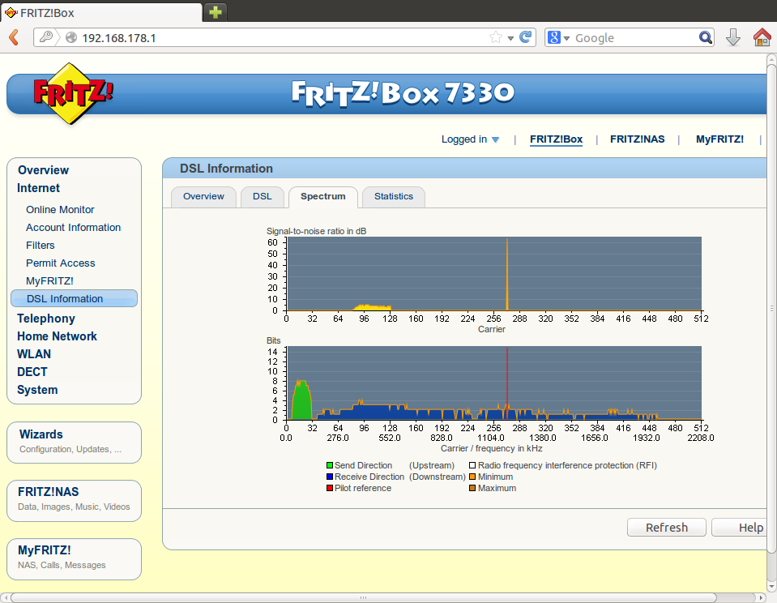Image resolution: width=777 pixels, height=603 pixels.
Task: Open URL history dropdown arrow
Action: pyautogui.click(x=510, y=38)
